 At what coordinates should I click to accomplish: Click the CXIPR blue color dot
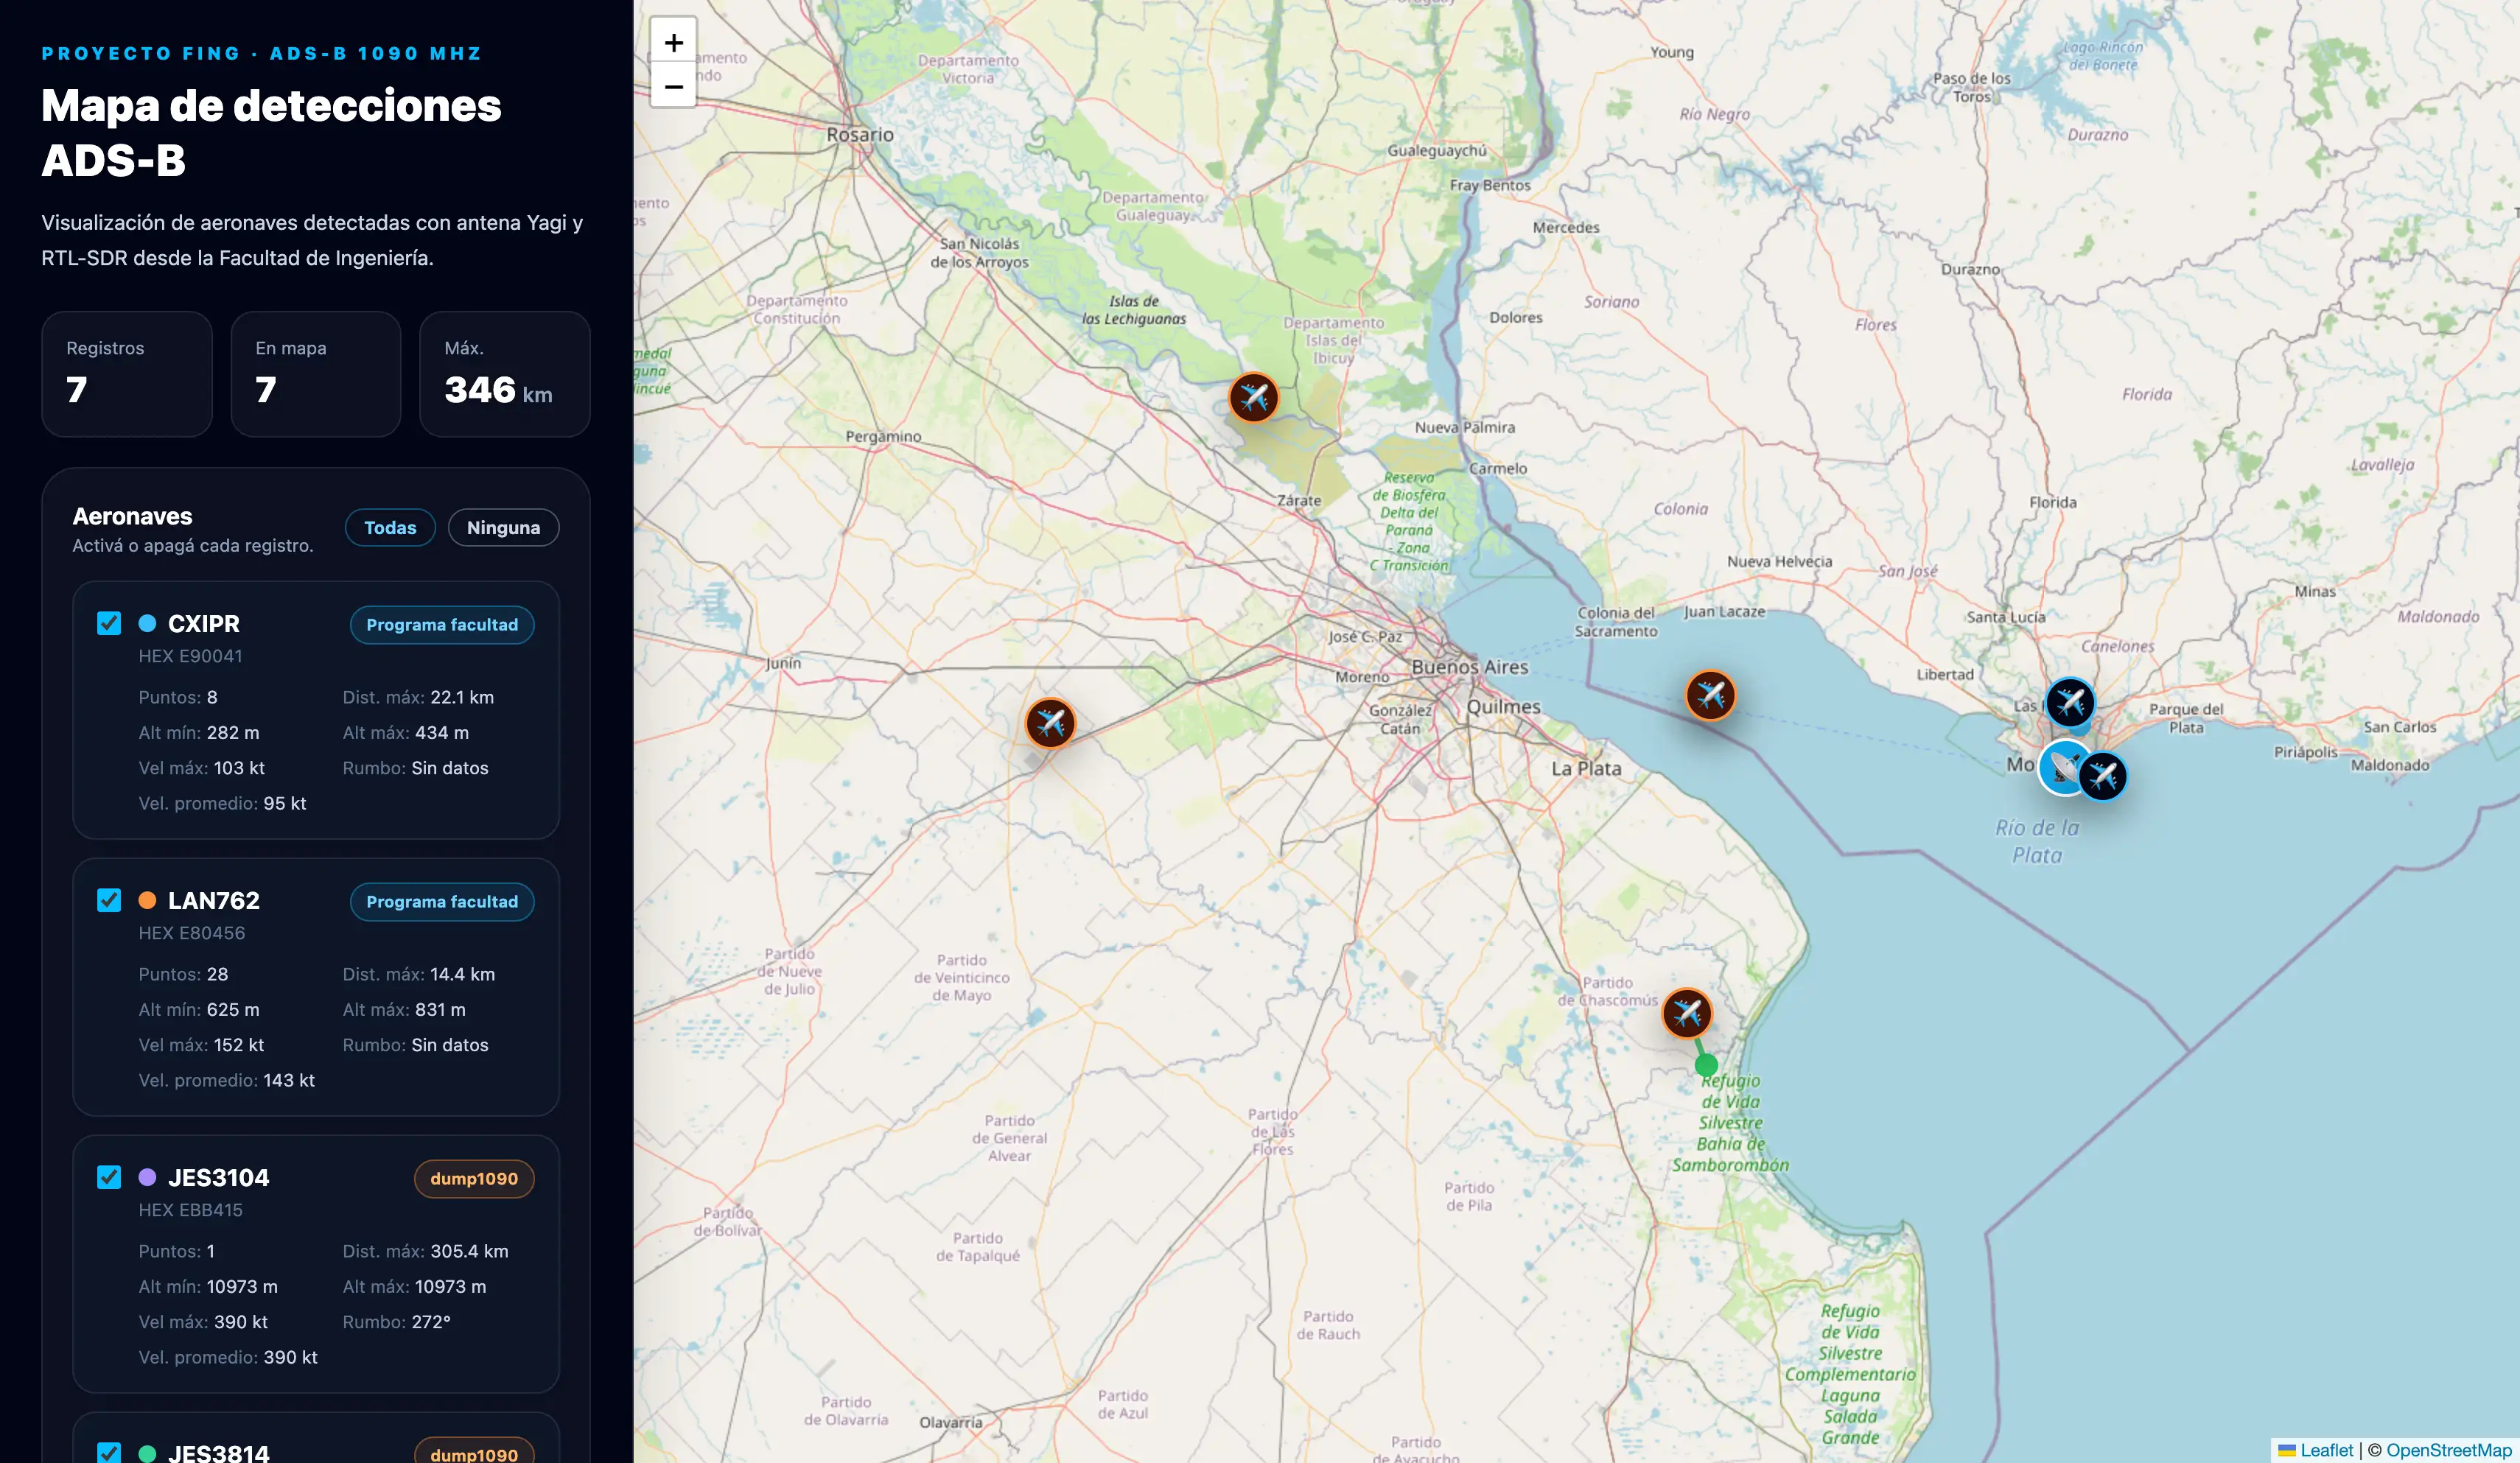(147, 623)
